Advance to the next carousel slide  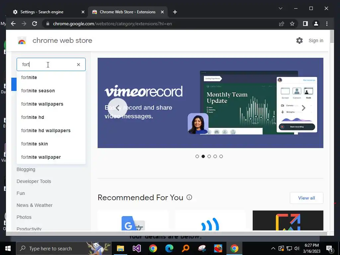tap(303, 108)
